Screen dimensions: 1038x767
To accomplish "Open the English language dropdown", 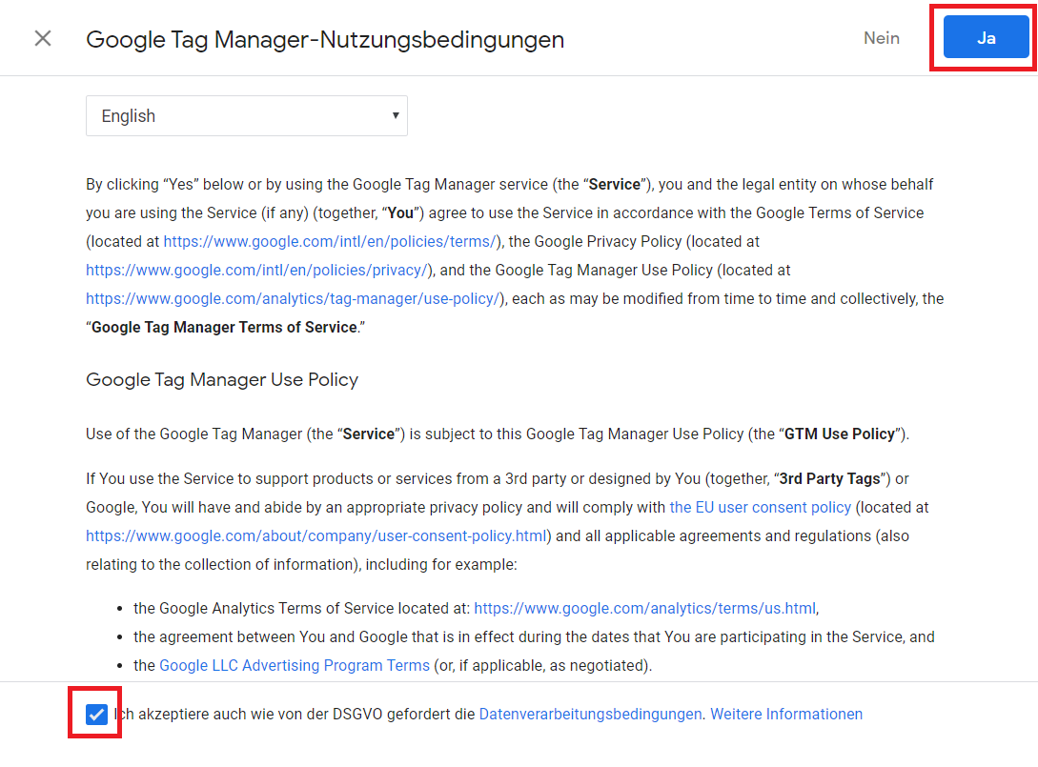I will coord(246,116).
